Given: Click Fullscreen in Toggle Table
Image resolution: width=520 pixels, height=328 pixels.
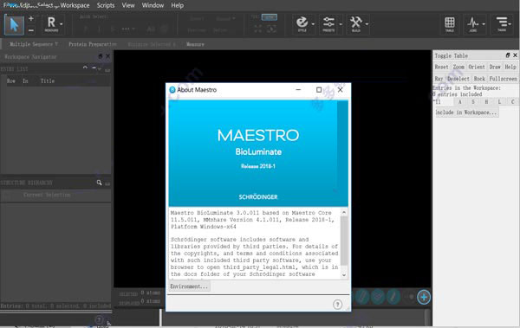Looking at the screenshot, I should [503, 79].
